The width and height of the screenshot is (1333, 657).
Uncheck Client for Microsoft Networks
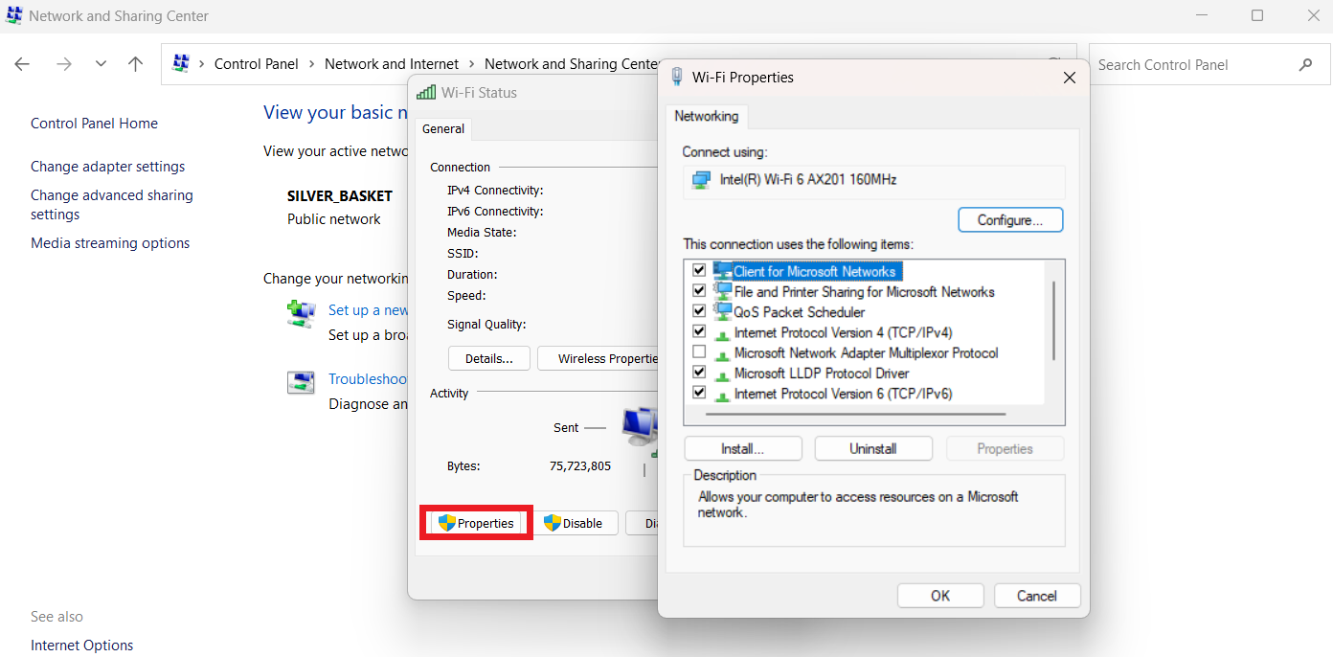click(x=699, y=271)
